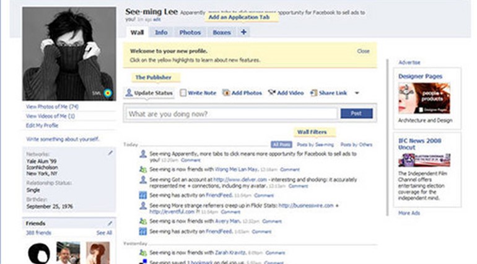Close the Welcome to your new profile banner
Image resolution: width=477 pixels, height=264 pixels.
pos(363,51)
